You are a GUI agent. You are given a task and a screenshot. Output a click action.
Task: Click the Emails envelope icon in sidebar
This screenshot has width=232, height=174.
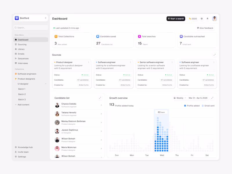pos(16,54)
